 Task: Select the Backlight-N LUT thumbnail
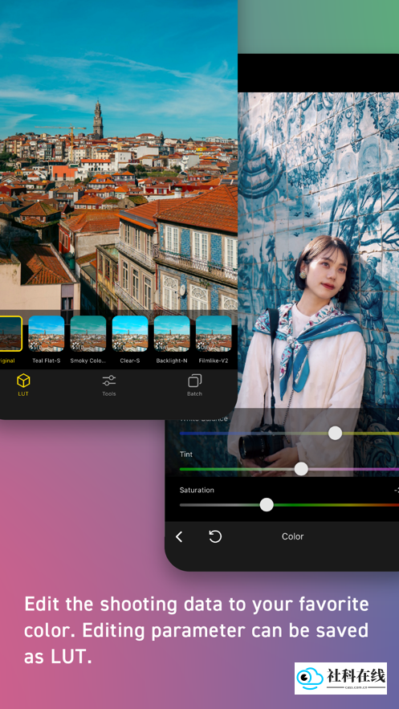coord(172,334)
